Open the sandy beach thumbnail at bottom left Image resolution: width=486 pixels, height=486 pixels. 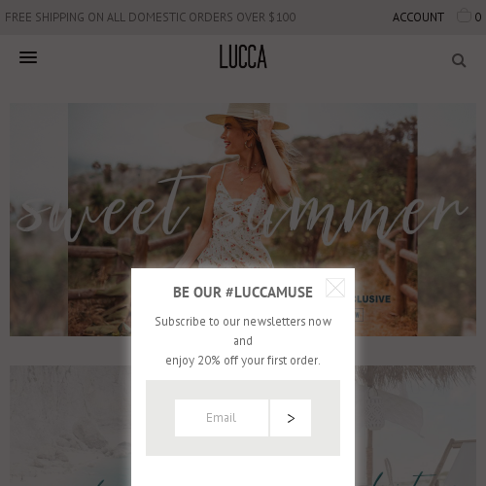70,426
